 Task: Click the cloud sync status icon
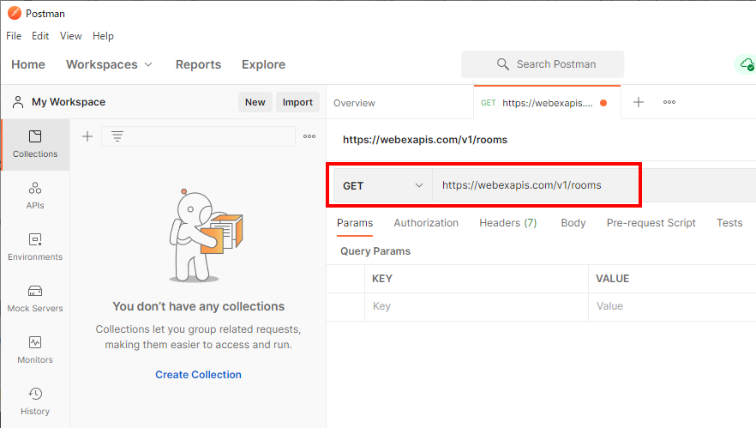(747, 64)
